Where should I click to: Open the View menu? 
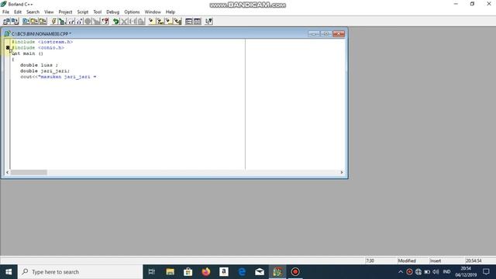click(x=49, y=12)
